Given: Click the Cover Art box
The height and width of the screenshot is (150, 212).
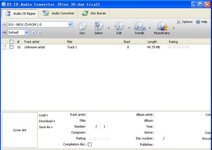Looking at the screenshot, I should tap(19, 130).
